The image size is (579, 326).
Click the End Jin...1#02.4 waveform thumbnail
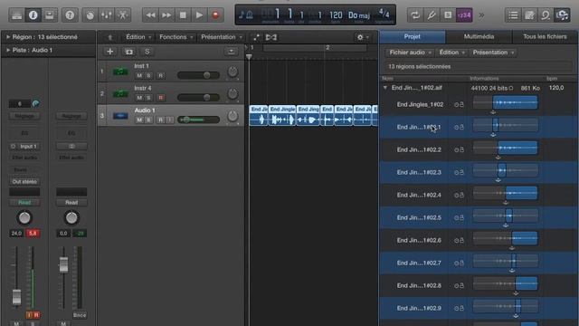pos(505,193)
